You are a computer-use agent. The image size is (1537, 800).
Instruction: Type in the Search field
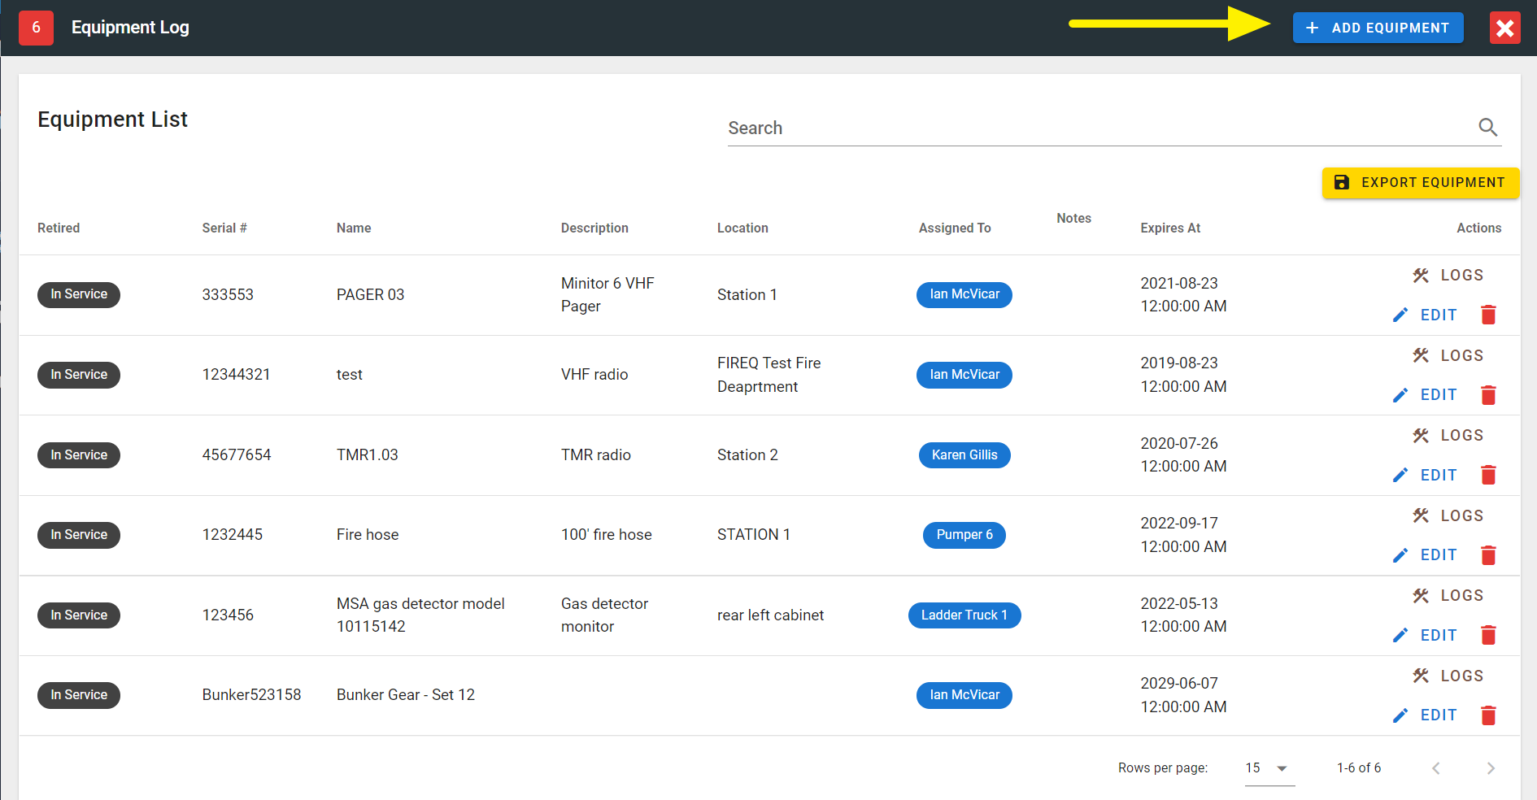tap(1098, 128)
